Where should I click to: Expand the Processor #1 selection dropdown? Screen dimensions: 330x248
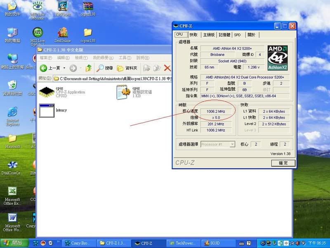[x=232, y=144]
